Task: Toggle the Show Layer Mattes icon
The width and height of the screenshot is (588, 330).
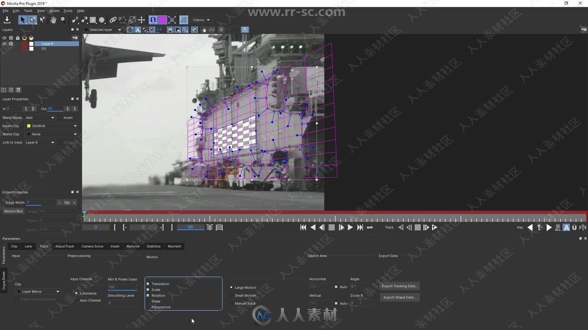Action: click(145, 30)
